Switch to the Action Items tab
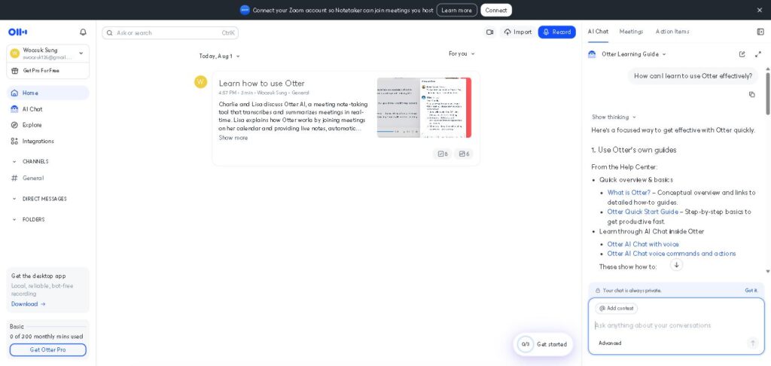Image resolution: width=771 pixels, height=366 pixels. [672, 32]
